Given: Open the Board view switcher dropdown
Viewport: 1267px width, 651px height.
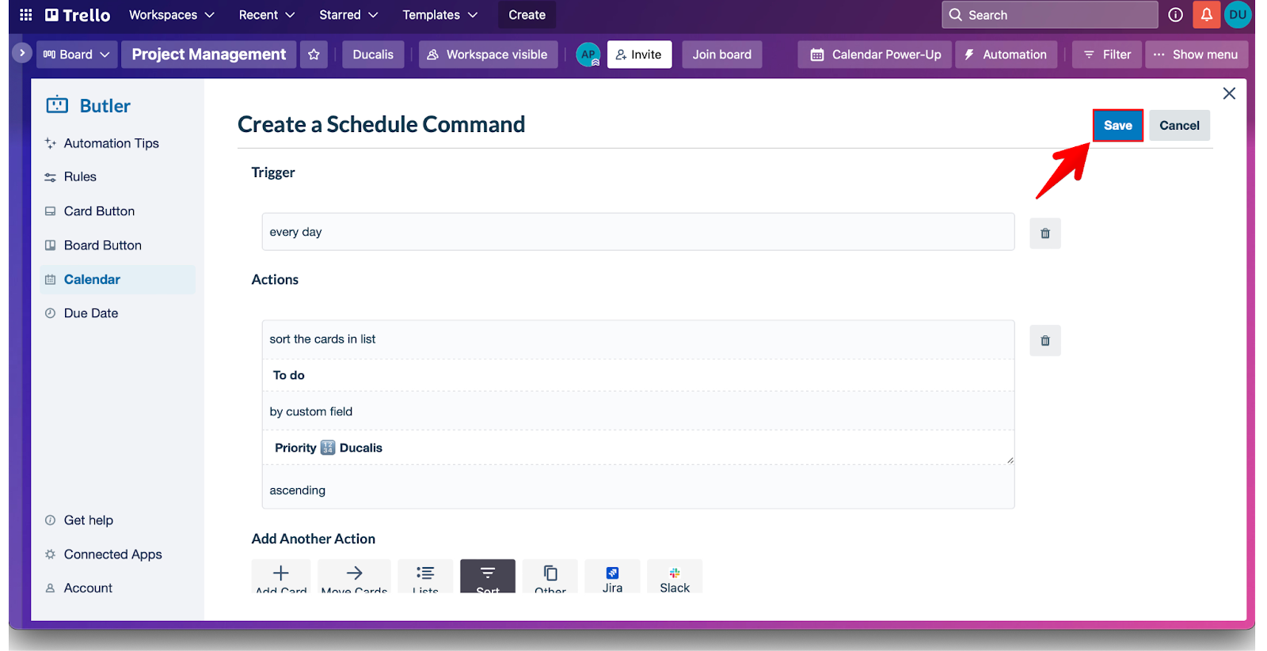Looking at the screenshot, I should coord(76,55).
